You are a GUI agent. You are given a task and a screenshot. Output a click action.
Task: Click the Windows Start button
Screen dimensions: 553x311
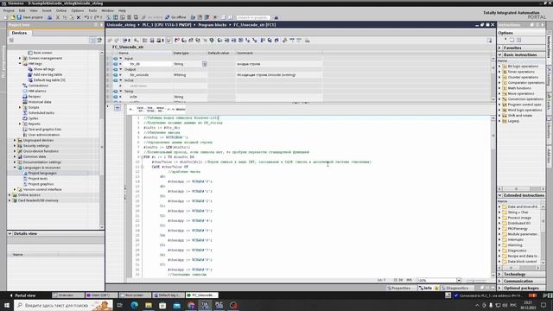tap(7, 305)
